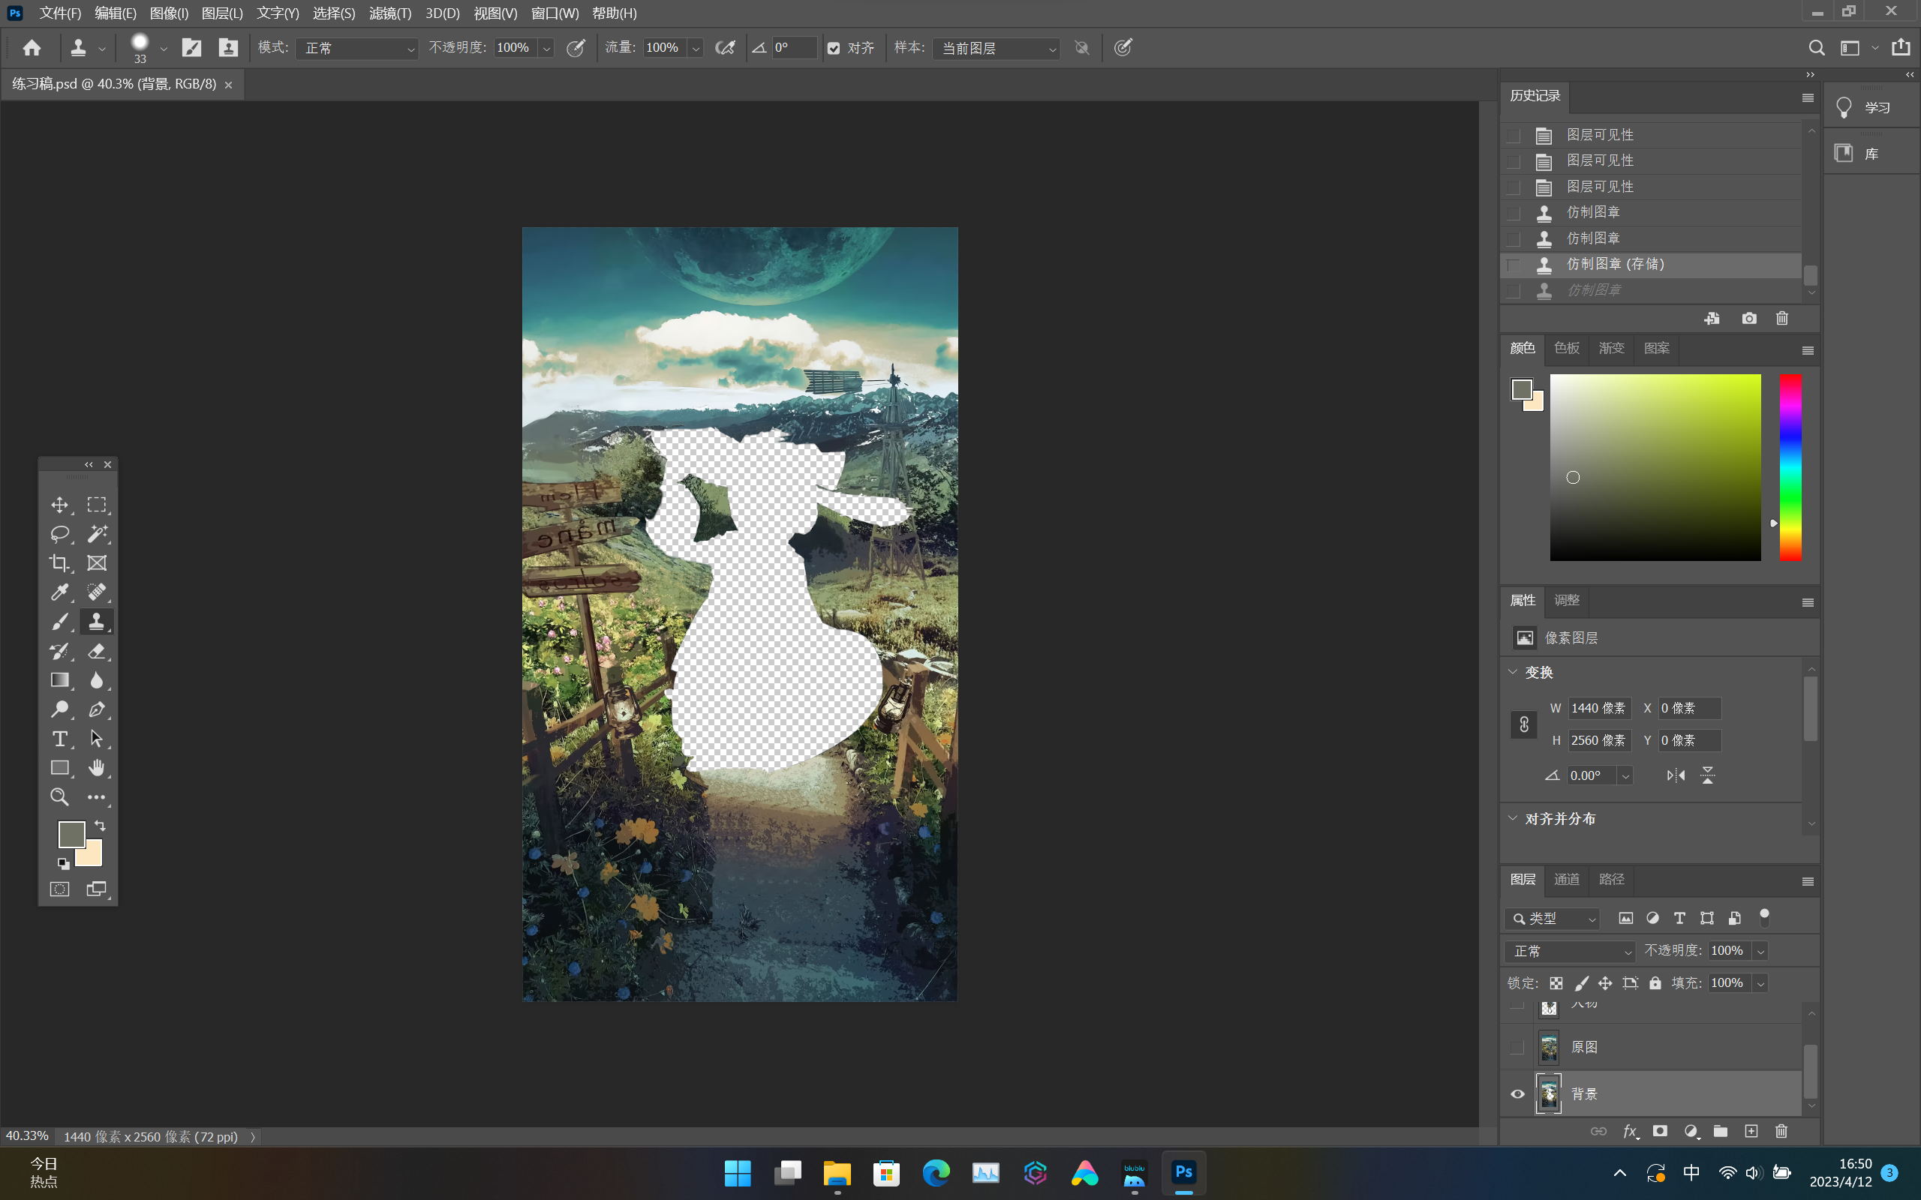Hide the 背景 layer eye icon
Image resolution: width=1921 pixels, height=1200 pixels.
[1517, 1093]
